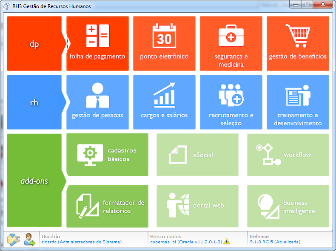Click the eSocial add-on tile

tap(197, 155)
